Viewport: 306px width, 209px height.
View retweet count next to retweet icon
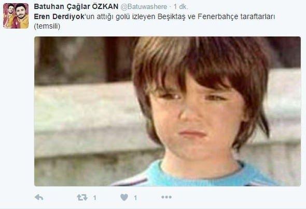coord(94,198)
